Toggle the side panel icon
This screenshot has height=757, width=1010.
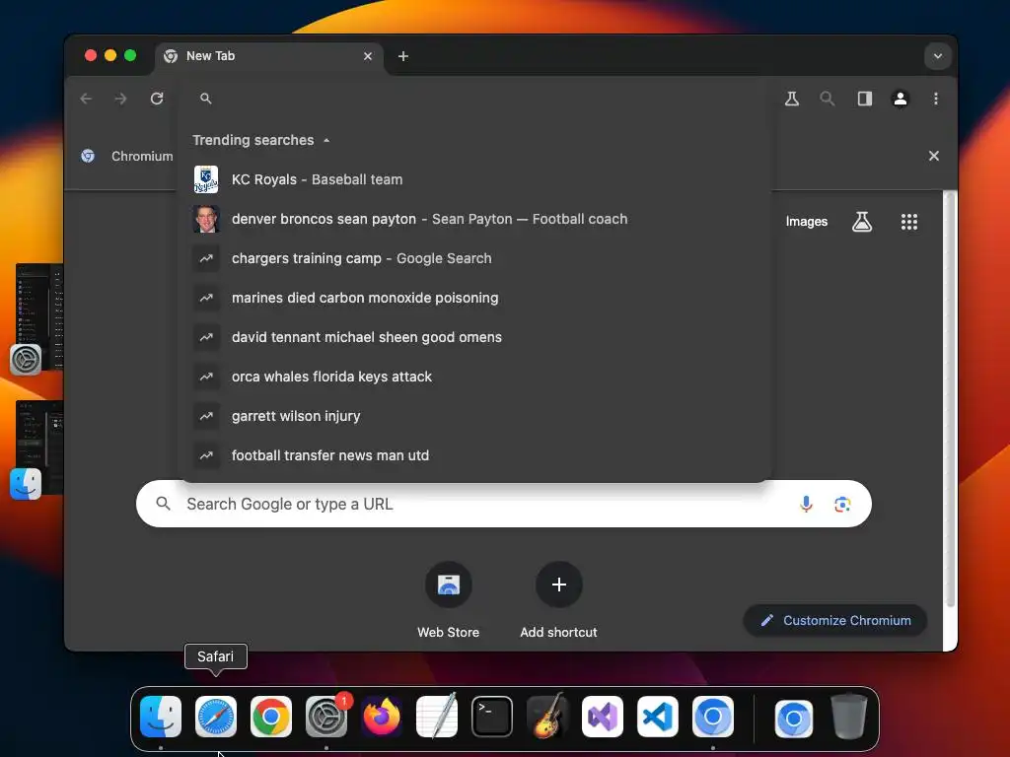pos(864,99)
